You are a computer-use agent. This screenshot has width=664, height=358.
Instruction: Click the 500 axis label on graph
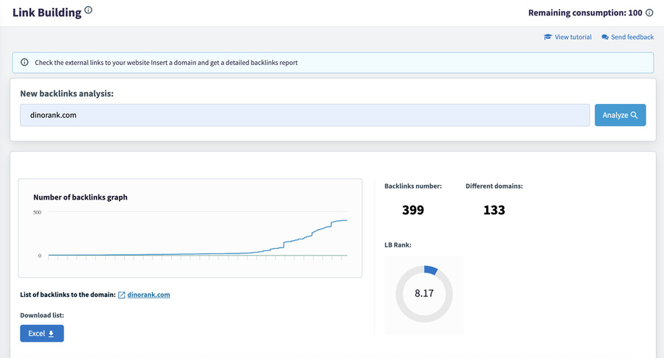38,212
